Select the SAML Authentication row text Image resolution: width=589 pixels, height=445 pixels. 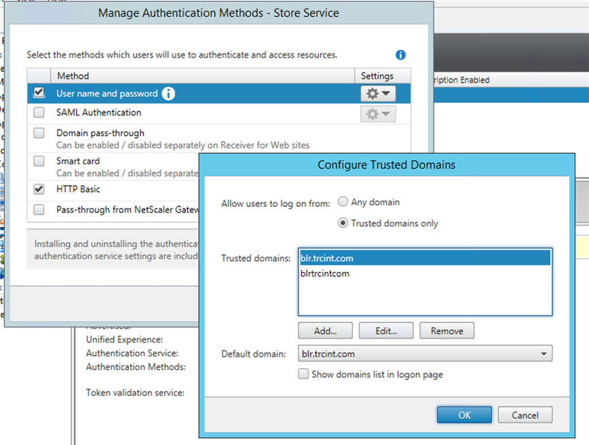99,113
